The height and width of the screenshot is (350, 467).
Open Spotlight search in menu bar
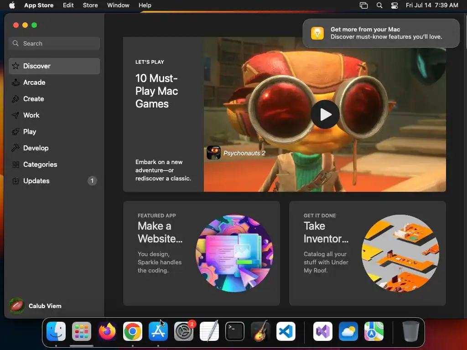coord(379,5)
